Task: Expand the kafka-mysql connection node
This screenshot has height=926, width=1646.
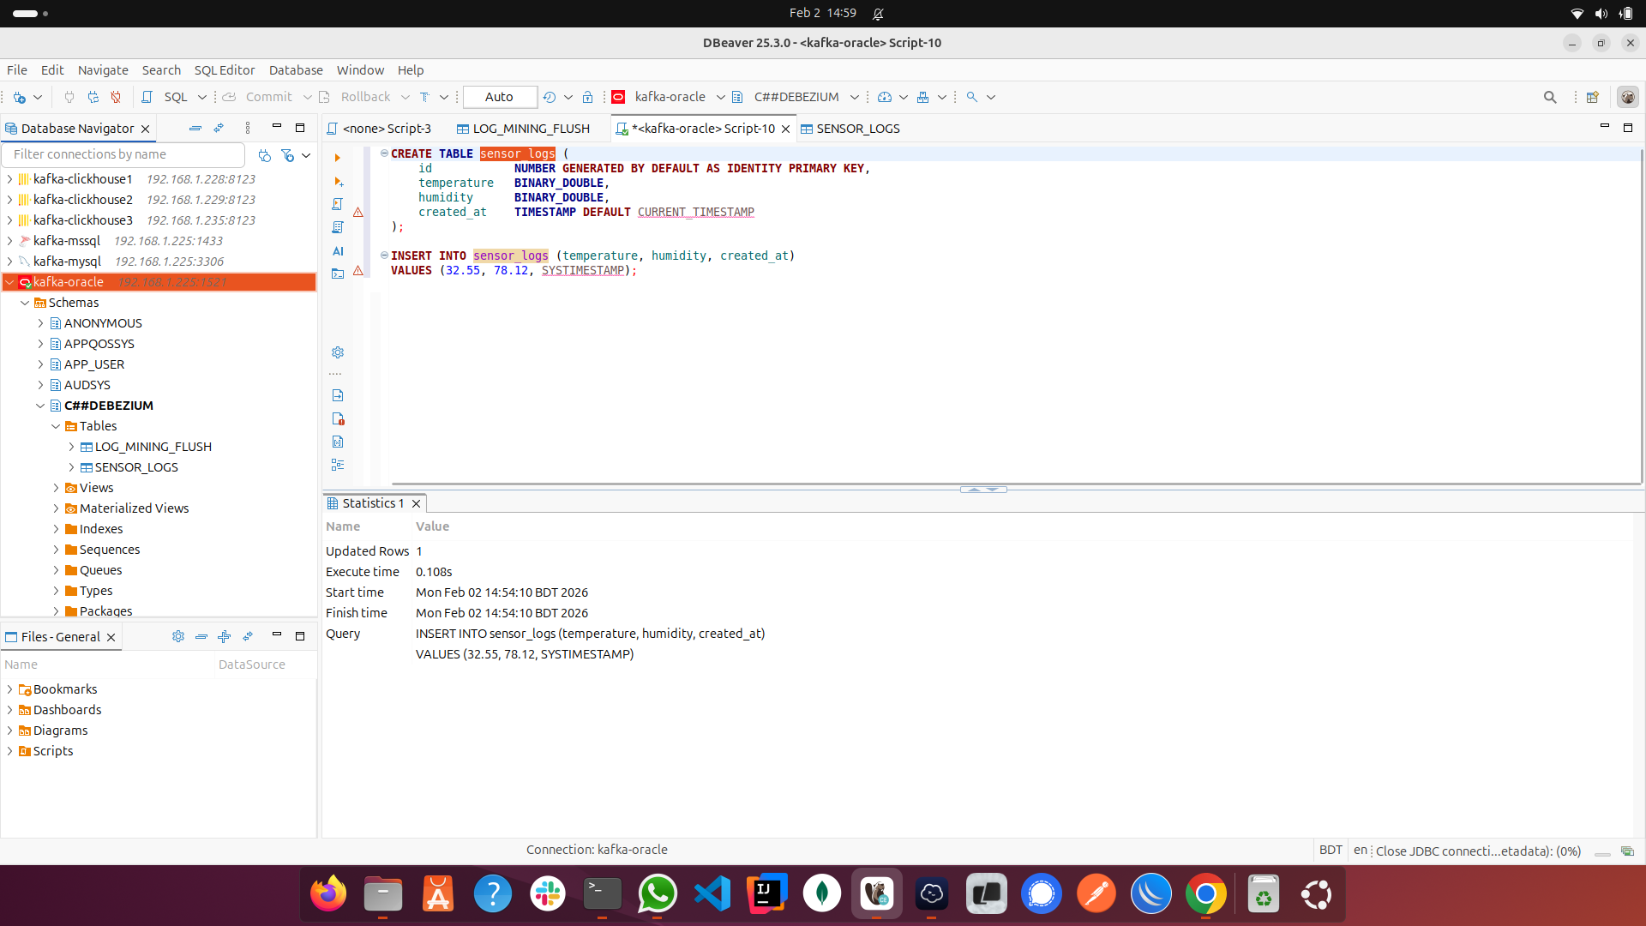Action: click(x=9, y=262)
